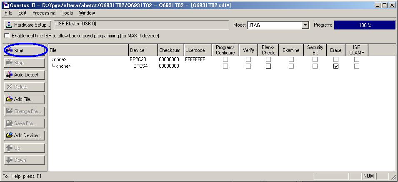Select the child <none> row under EP2C20

tap(63, 66)
